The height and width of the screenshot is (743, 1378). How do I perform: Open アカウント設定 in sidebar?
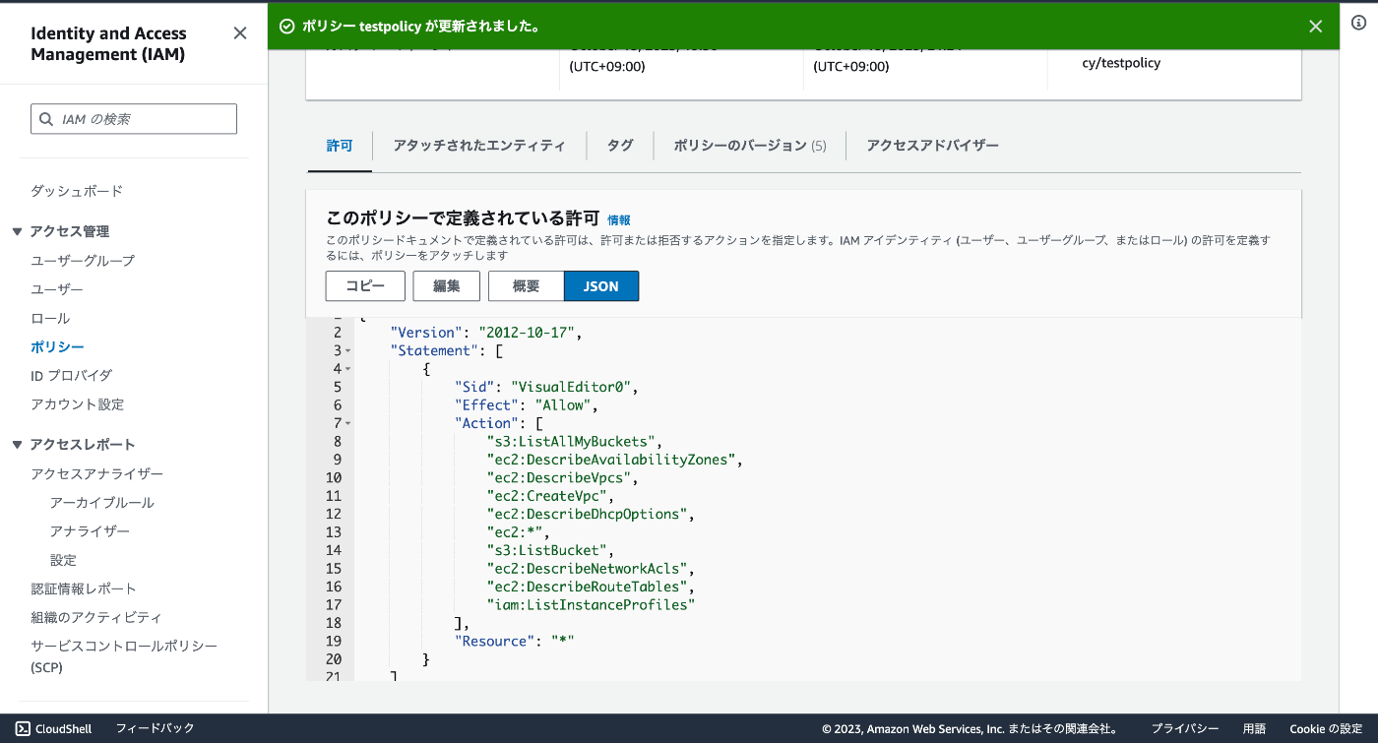click(x=77, y=404)
